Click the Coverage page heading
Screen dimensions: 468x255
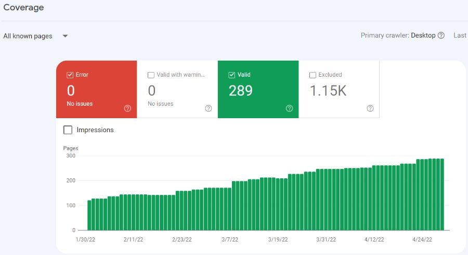coord(23,7)
